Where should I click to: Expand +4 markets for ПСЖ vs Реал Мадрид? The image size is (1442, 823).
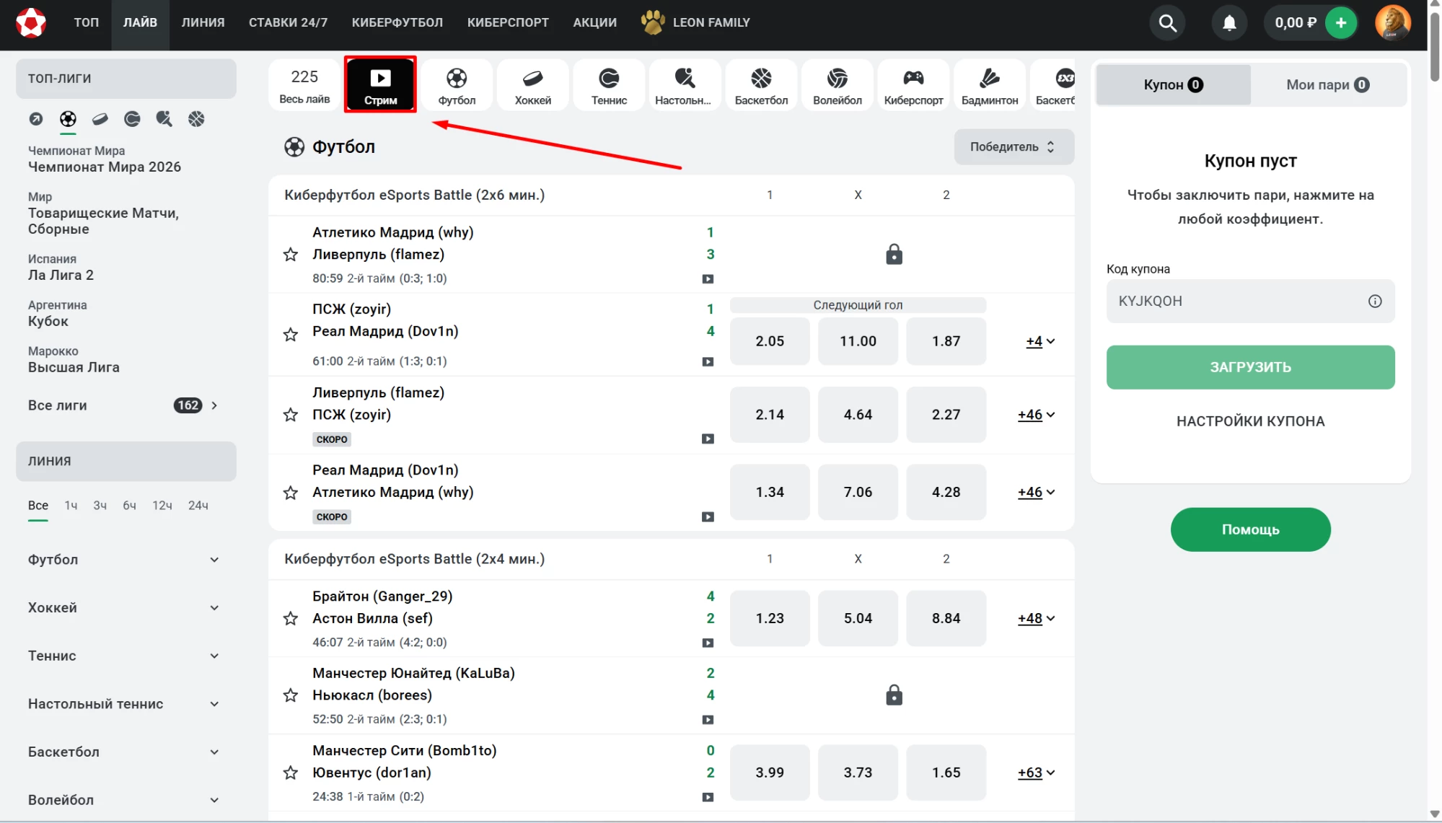coord(1040,341)
